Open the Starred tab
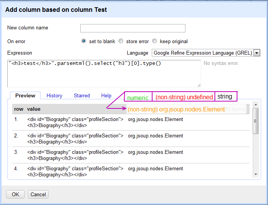Viewport: 268px width, 205px height. tap(82, 95)
